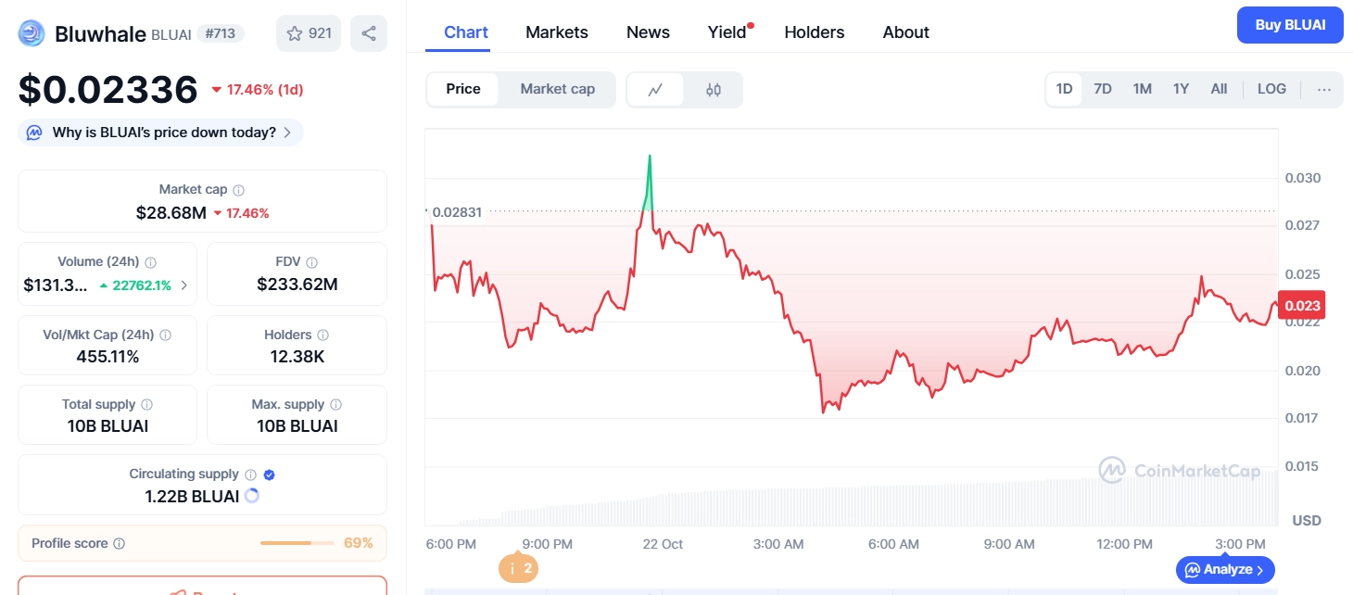Expand the 24h Volume details chevron
Viewport: 1353px width, 595px height.
point(184,285)
